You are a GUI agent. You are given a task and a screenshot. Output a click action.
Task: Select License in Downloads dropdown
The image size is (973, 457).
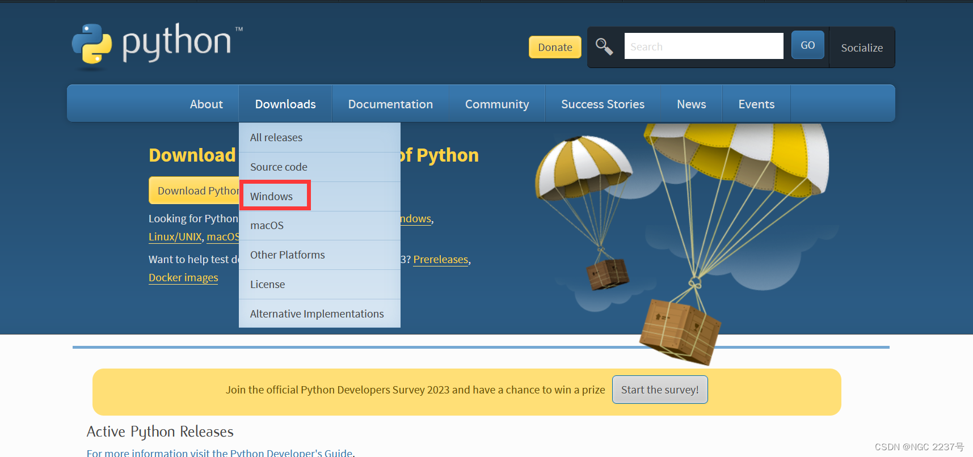(x=319, y=284)
